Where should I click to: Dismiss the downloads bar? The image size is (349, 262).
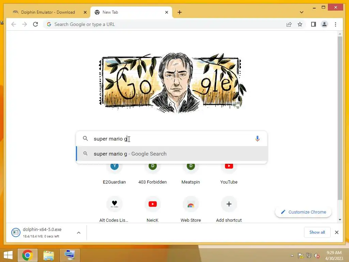[337, 232]
